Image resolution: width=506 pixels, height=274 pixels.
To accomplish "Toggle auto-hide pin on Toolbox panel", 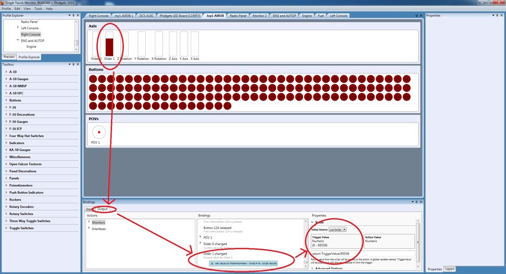I will 73,64.
